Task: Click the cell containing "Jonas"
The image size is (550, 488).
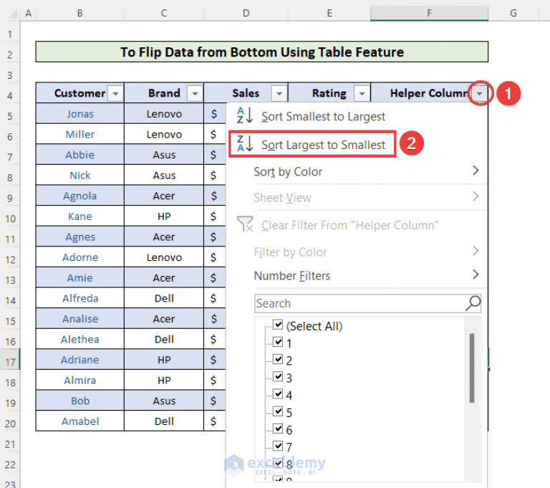Action: click(x=80, y=114)
